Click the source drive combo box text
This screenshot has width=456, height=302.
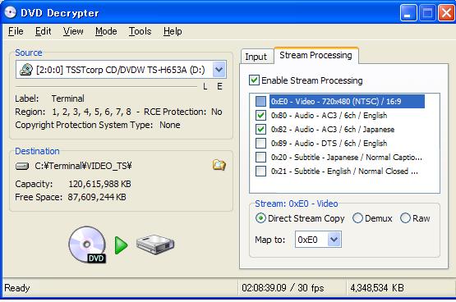(121, 70)
